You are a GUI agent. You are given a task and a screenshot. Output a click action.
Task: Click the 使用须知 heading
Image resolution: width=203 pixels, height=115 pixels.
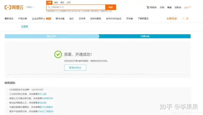coord(10,83)
